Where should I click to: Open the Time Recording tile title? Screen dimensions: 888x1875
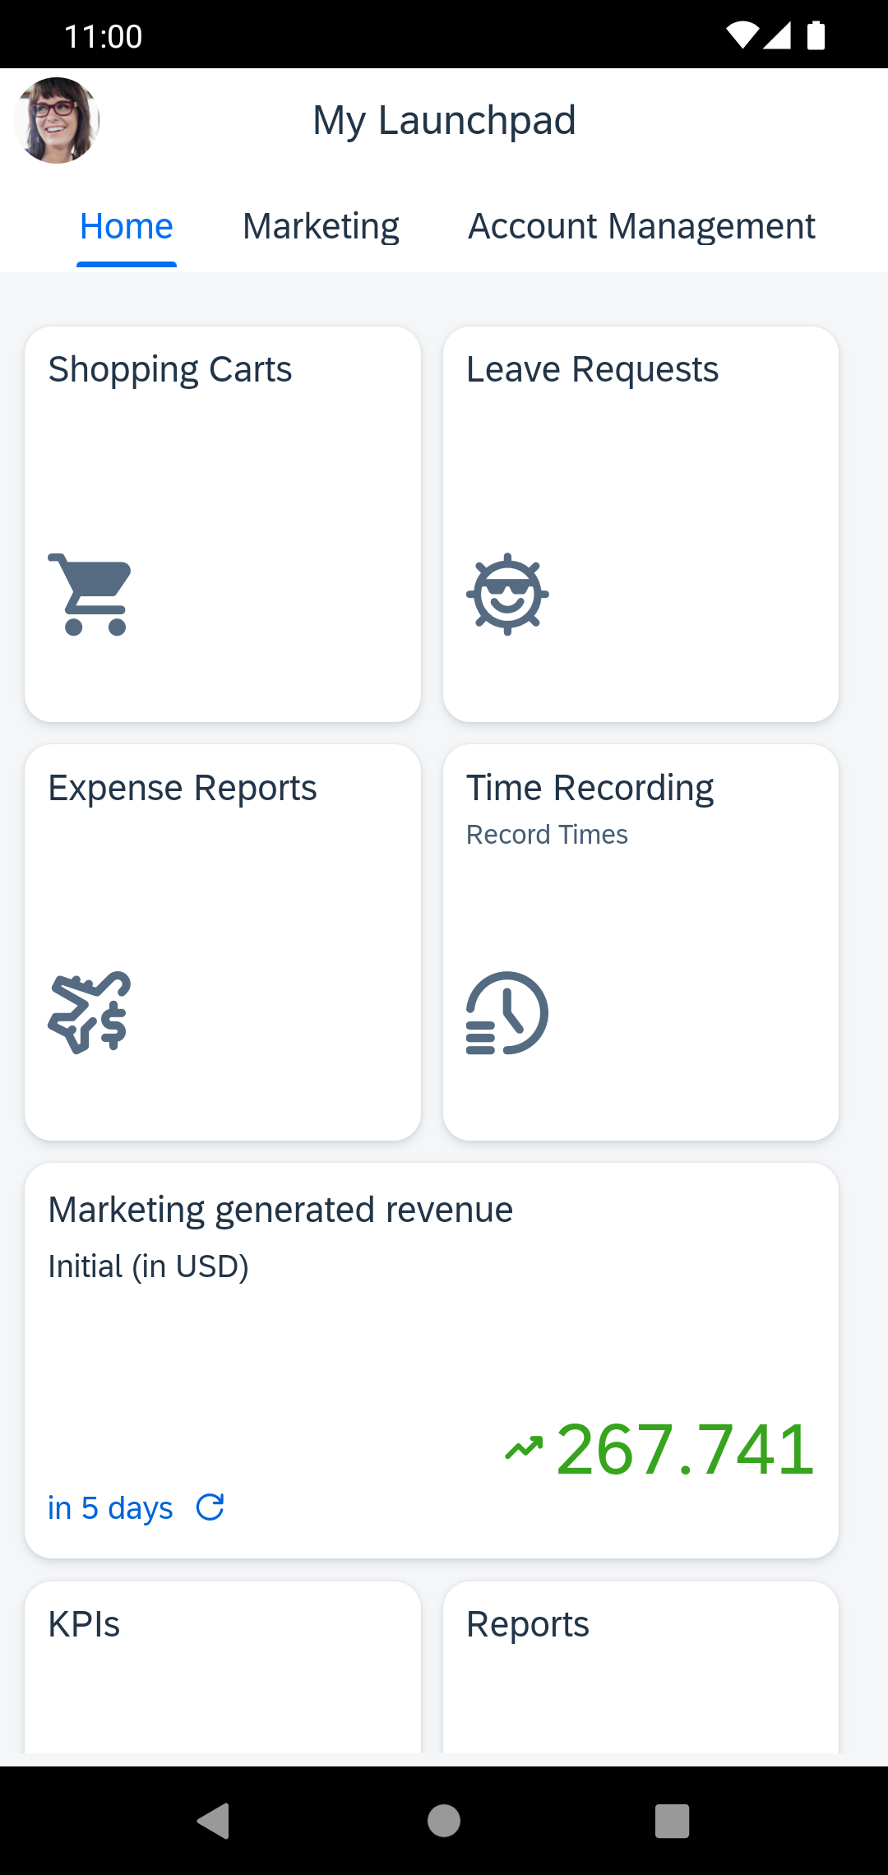[590, 788]
